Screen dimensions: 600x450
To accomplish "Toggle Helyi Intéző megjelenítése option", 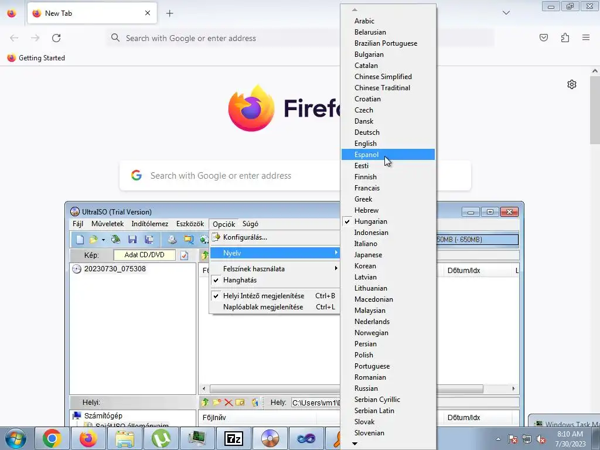I will point(274,296).
